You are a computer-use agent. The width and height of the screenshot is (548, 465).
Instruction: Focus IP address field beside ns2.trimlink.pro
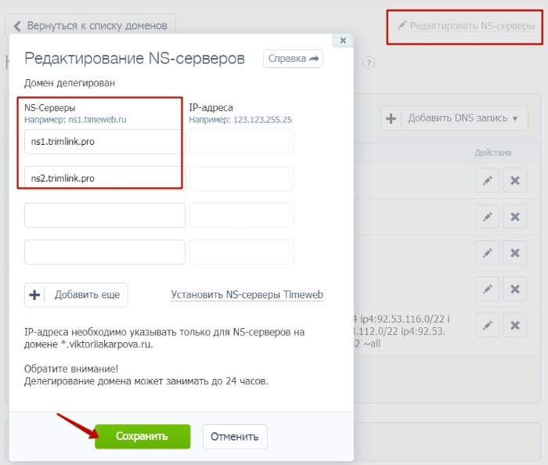[241, 178]
